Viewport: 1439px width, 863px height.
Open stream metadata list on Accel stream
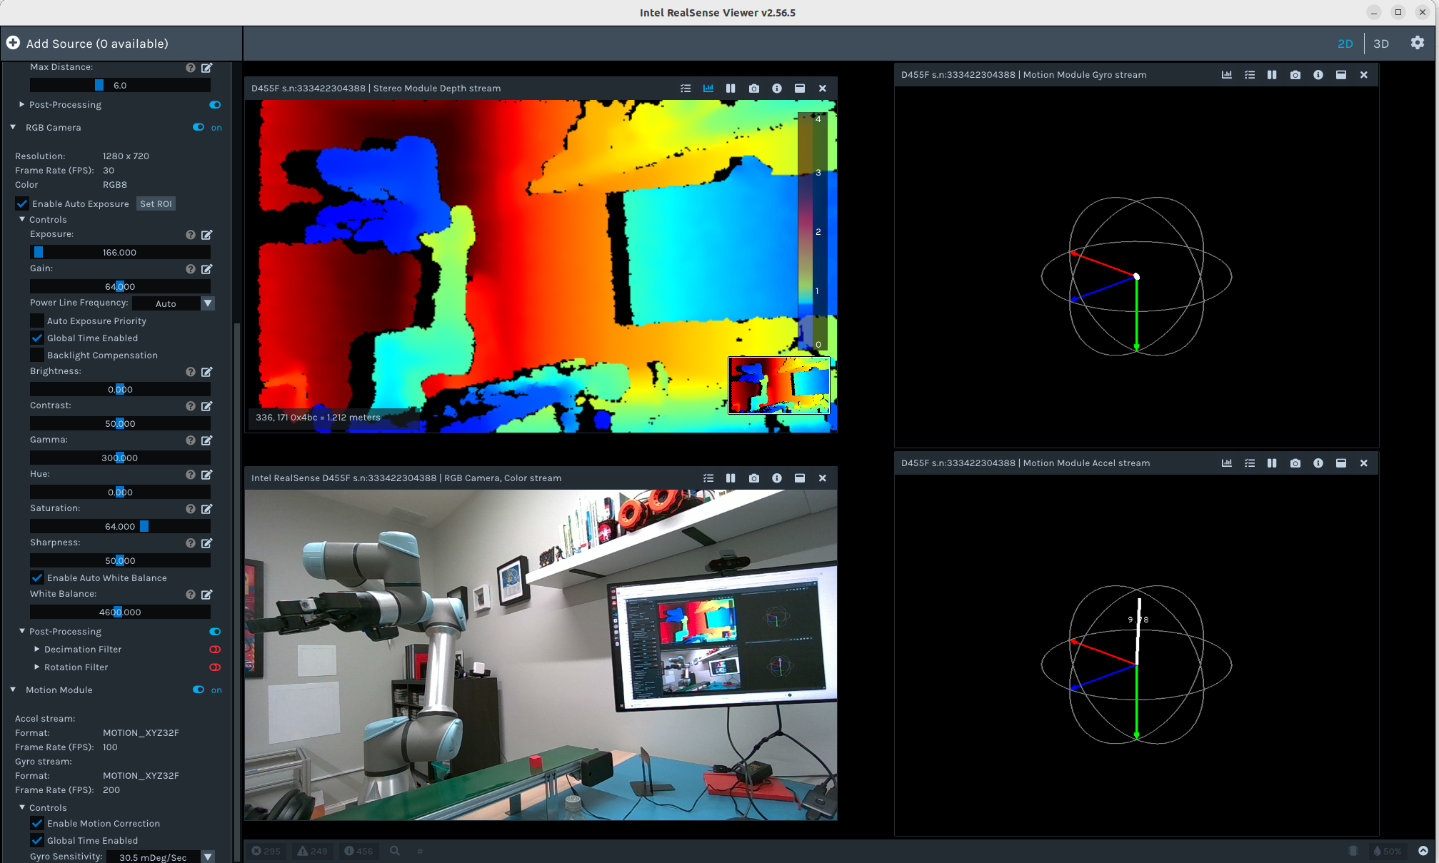point(1249,463)
